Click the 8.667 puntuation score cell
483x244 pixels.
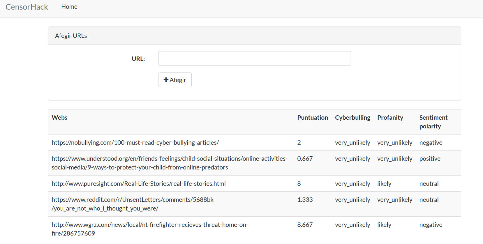point(305,225)
